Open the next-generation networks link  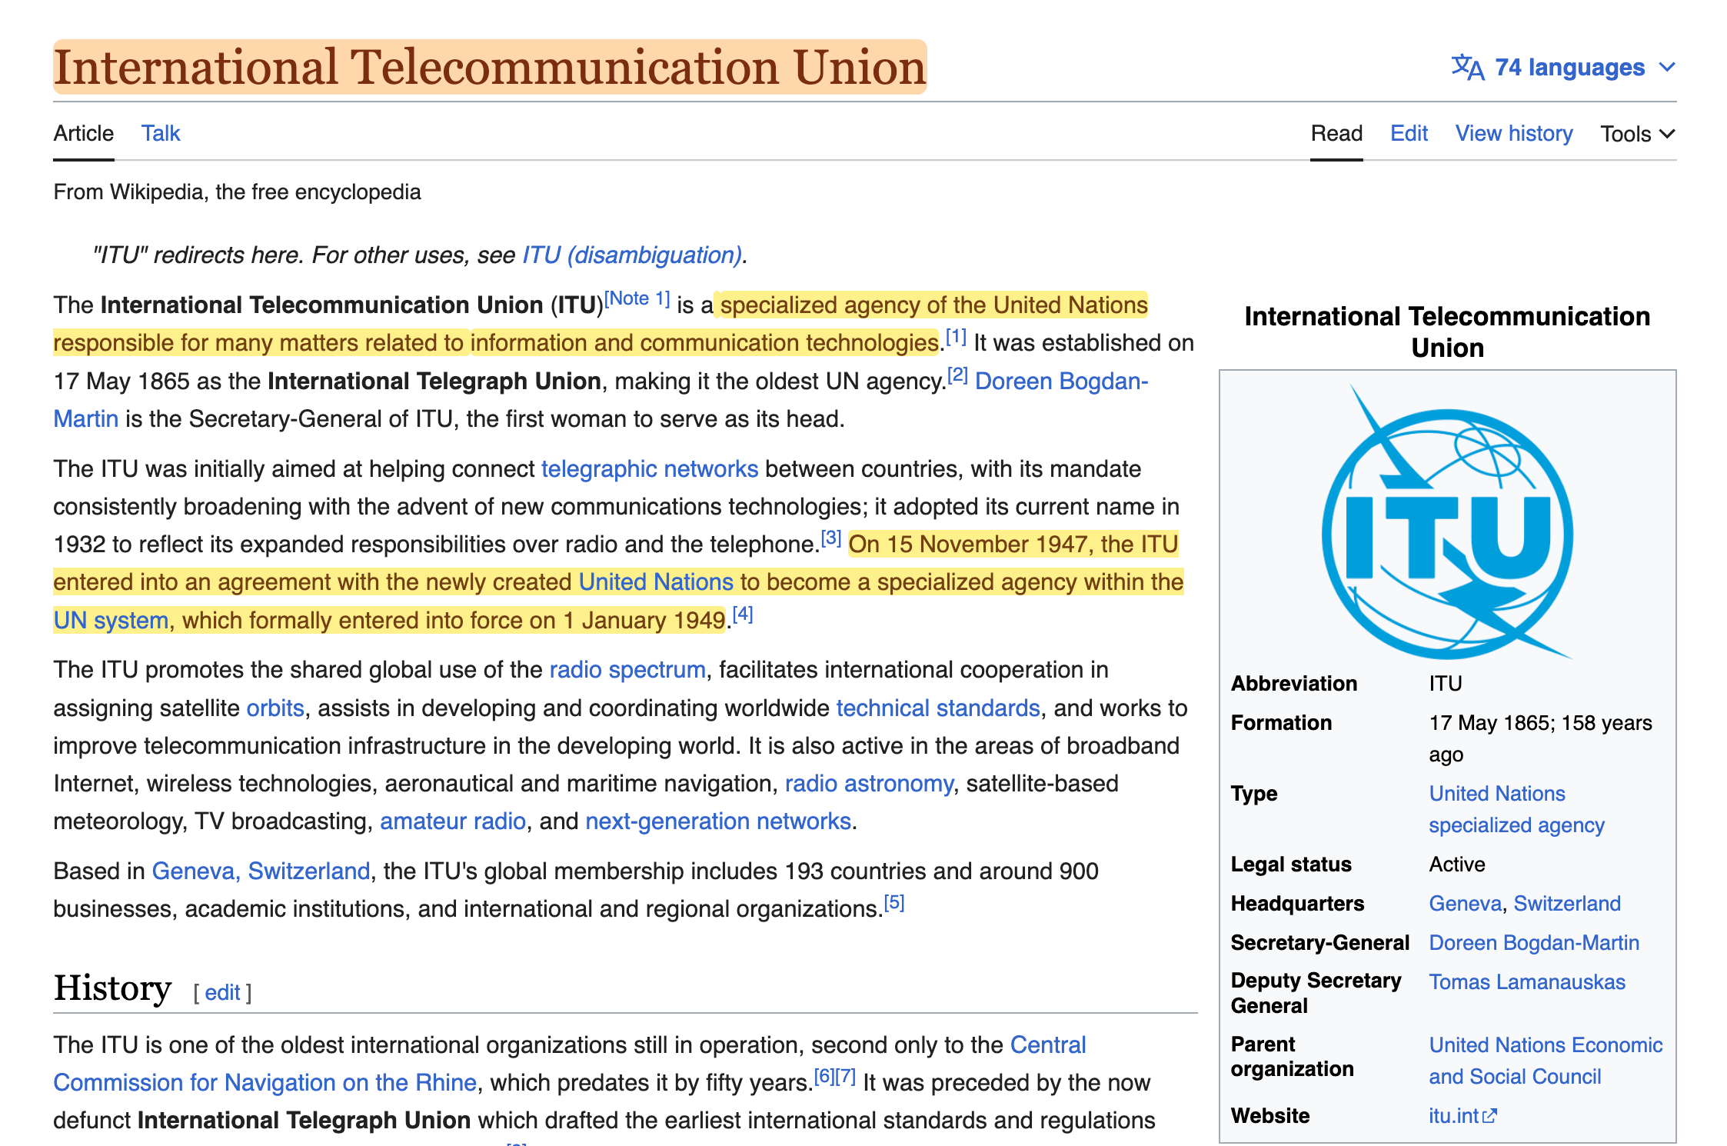click(x=718, y=821)
